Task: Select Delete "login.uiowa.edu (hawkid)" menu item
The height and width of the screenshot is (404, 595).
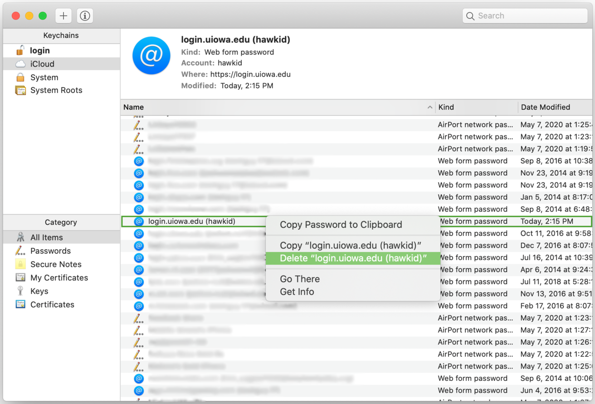Action: tap(353, 257)
